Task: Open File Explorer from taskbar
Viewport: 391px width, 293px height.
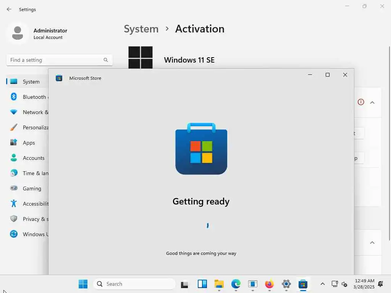Action: coord(219,284)
